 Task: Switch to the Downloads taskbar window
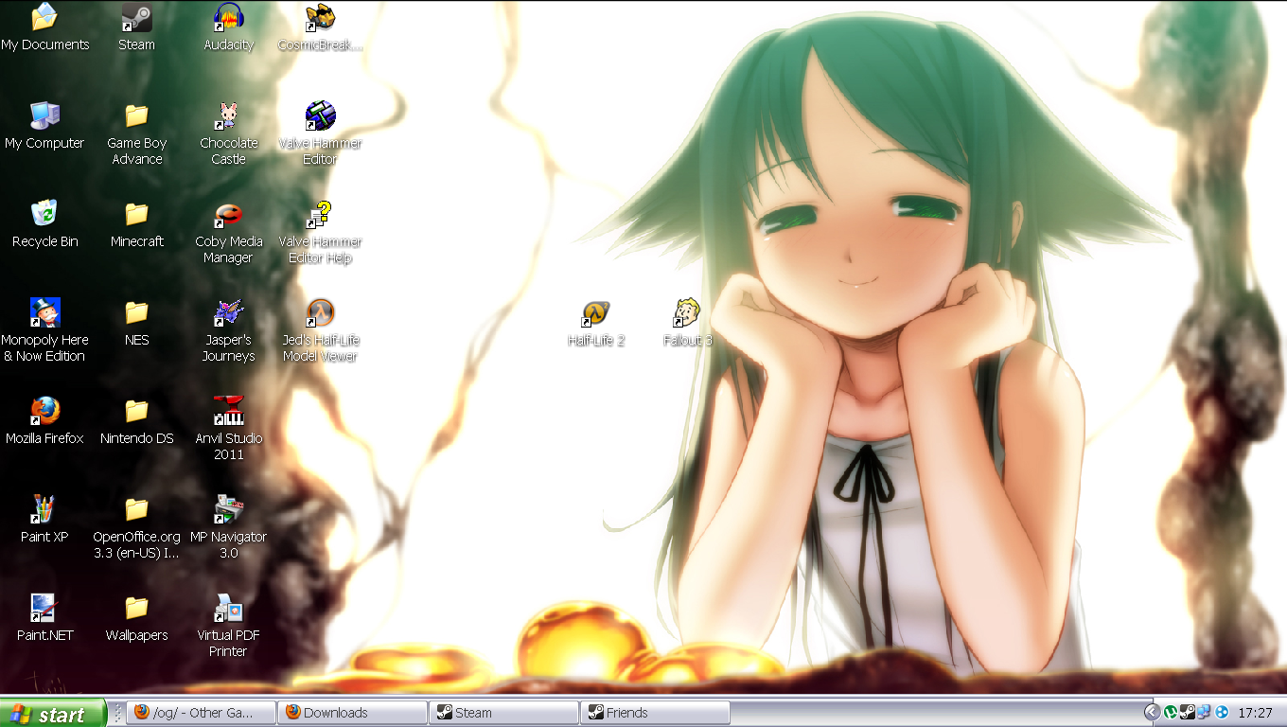pyautogui.click(x=353, y=713)
